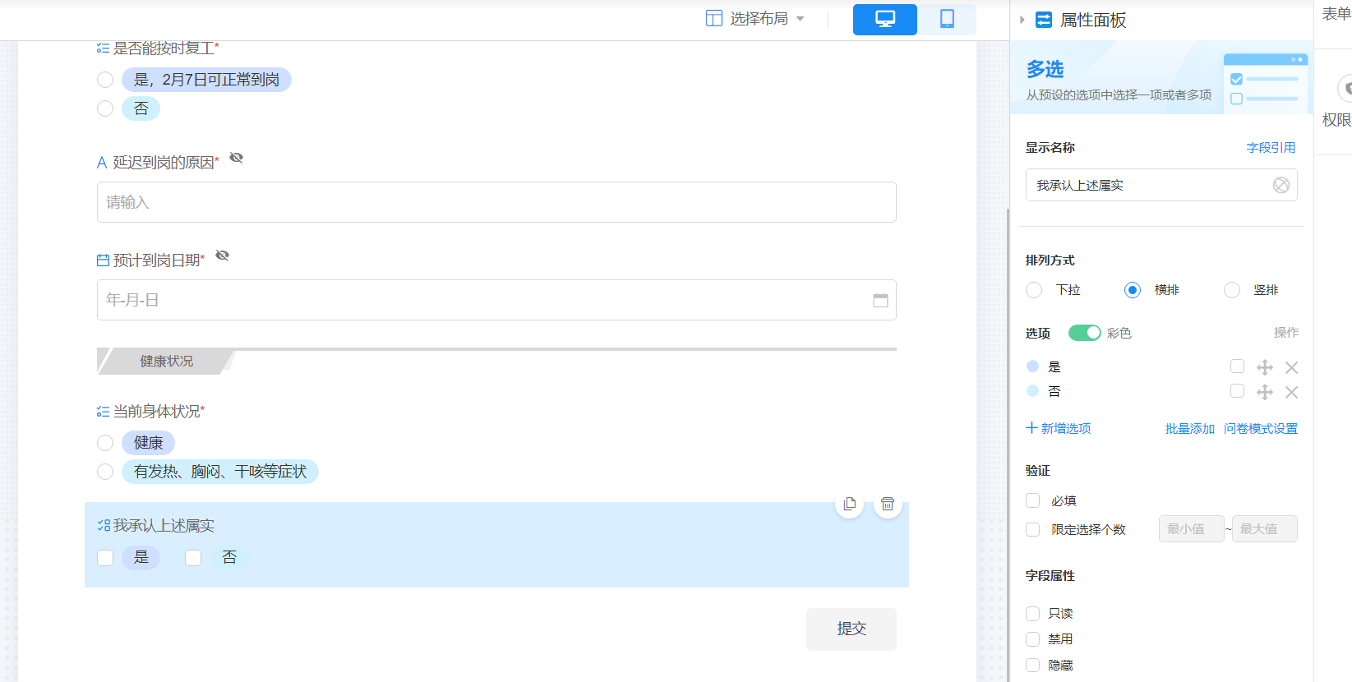Open the 选择布局 dropdown
Screen dimensions: 1352x682
pyautogui.click(x=755, y=19)
